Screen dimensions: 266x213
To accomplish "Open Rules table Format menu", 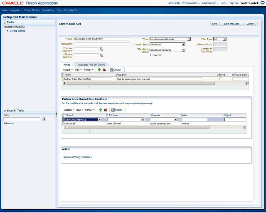I will click(89, 69).
